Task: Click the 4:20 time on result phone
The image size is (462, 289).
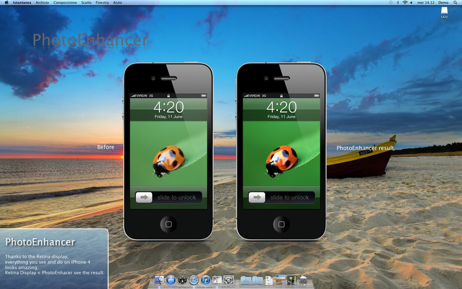Action: point(281,107)
